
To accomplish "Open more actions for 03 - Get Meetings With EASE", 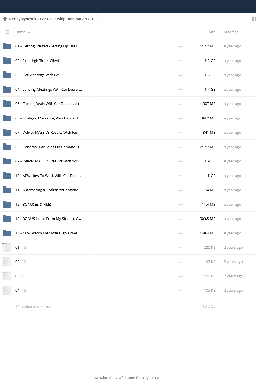I will [181, 75].
